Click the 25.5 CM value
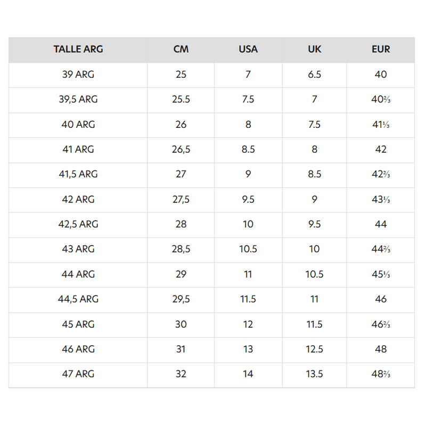 point(181,100)
